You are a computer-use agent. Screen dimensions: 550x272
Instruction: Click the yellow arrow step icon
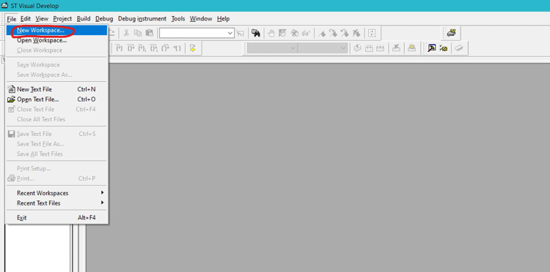point(193,48)
